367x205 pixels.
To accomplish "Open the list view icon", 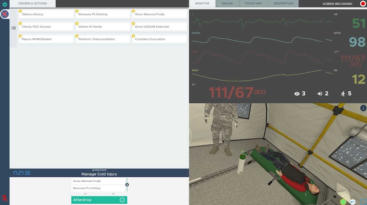I will 13,28.
